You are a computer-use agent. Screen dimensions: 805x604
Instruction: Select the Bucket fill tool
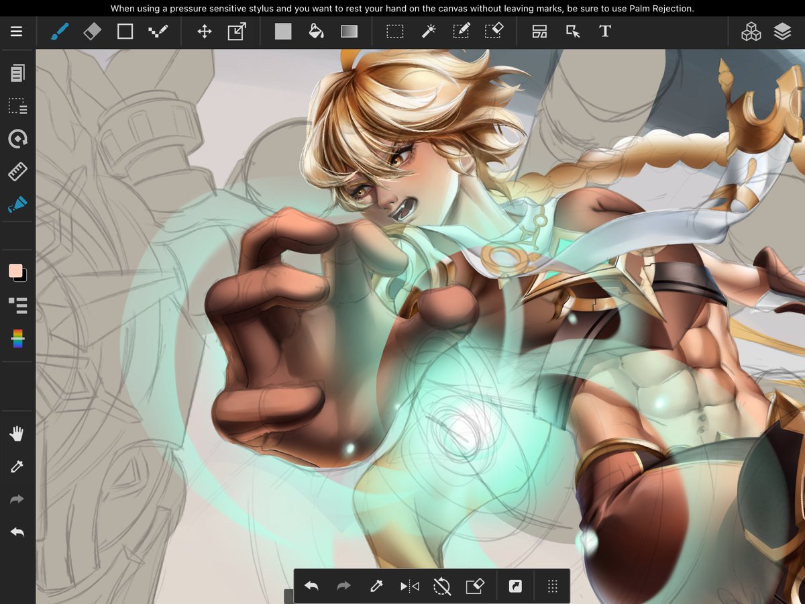click(315, 32)
